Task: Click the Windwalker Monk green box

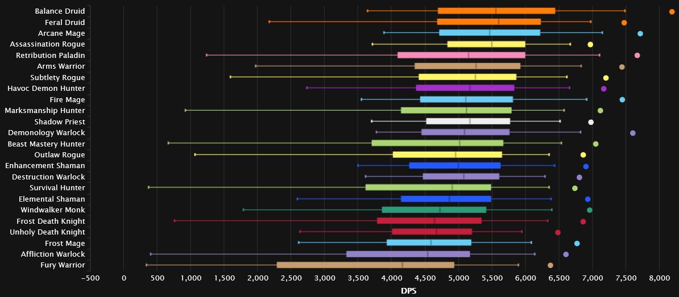Action: click(434, 210)
